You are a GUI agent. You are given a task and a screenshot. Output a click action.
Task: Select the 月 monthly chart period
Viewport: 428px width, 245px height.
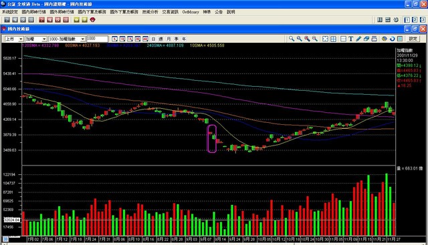click(169, 39)
